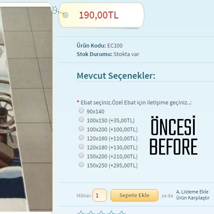Select 100x200 (+100,00TL) size

coord(81,128)
